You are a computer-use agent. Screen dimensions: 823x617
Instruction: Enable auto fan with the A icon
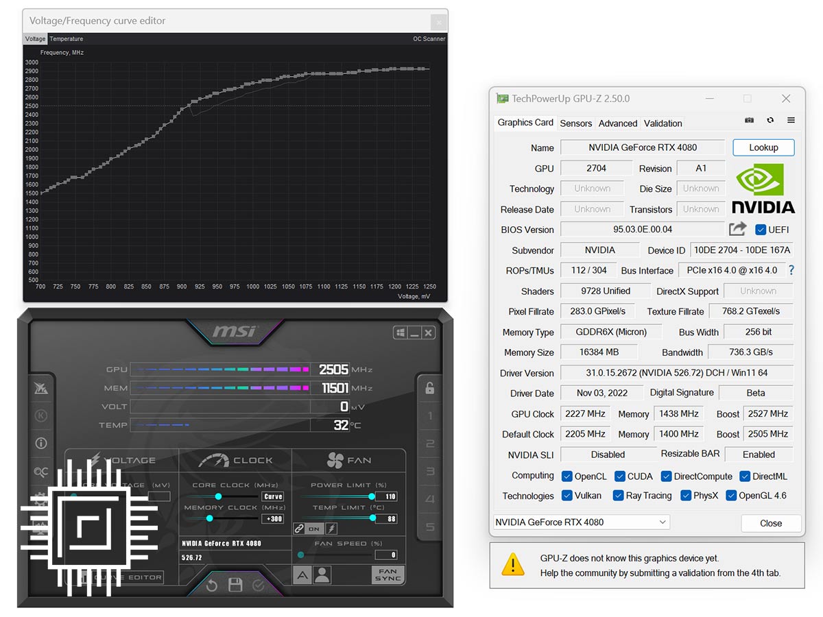[x=302, y=575]
